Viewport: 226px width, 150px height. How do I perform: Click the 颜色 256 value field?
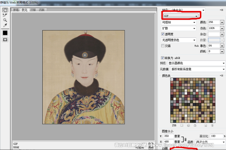[x=214, y=22]
